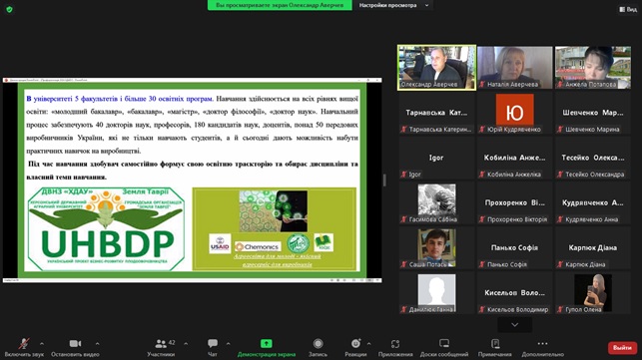Click the divider handle beside shared screen
The image size is (642, 360).
click(x=384, y=180)
